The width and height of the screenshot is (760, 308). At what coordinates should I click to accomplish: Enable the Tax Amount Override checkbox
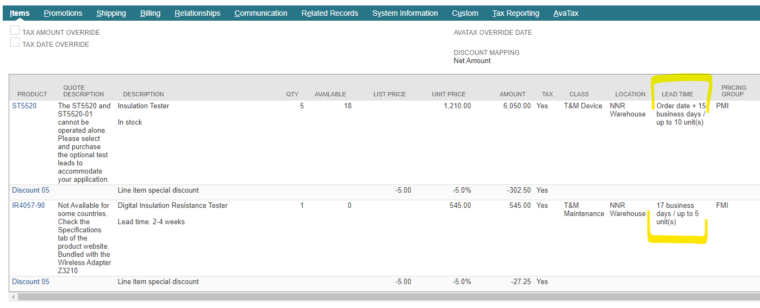(15, 31)
